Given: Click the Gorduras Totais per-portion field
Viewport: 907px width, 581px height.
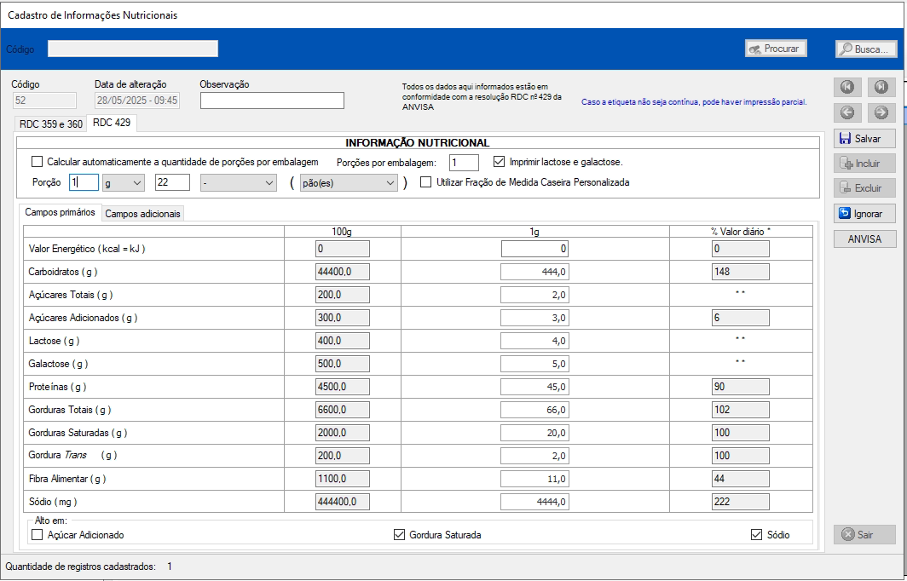Looking at the screenshot, I should [534, 410].
